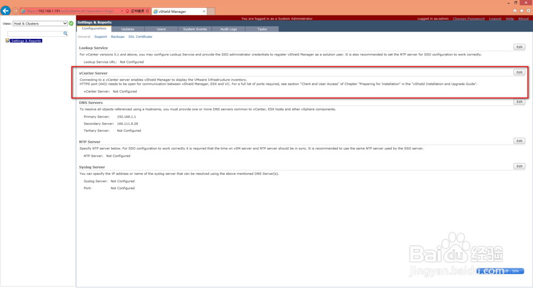
Task: Switch to the Users tab
Action: click(x=161, y=29)
